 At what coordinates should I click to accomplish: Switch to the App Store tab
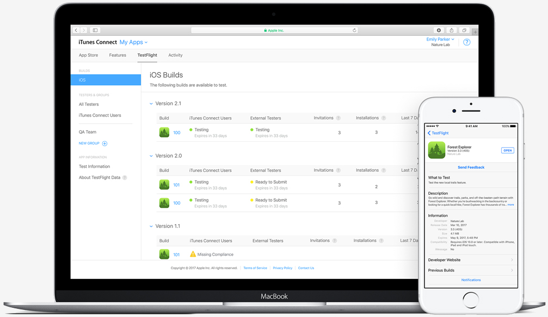tap(88, 55)
